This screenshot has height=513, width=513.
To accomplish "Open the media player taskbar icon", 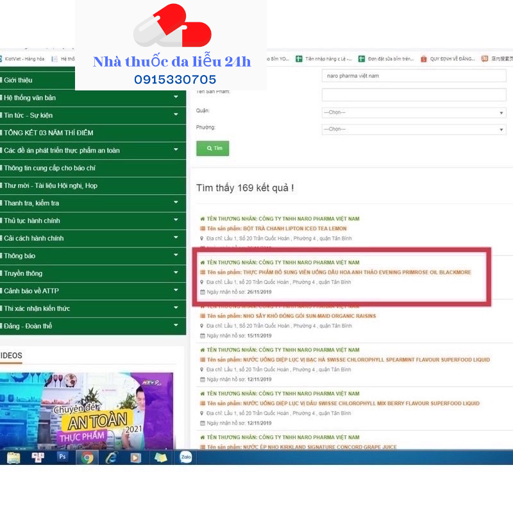I will point(135,457).
